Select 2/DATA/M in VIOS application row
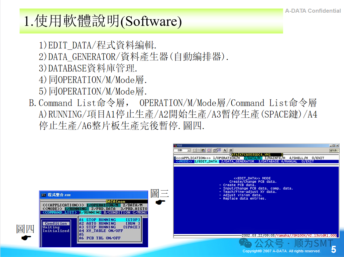 coord(252,158)
